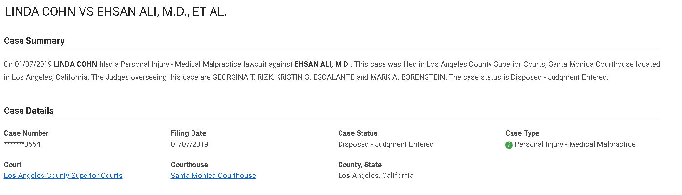
Task: Open the Santa Monica Courthouse link
Action: tap(213, 176)
